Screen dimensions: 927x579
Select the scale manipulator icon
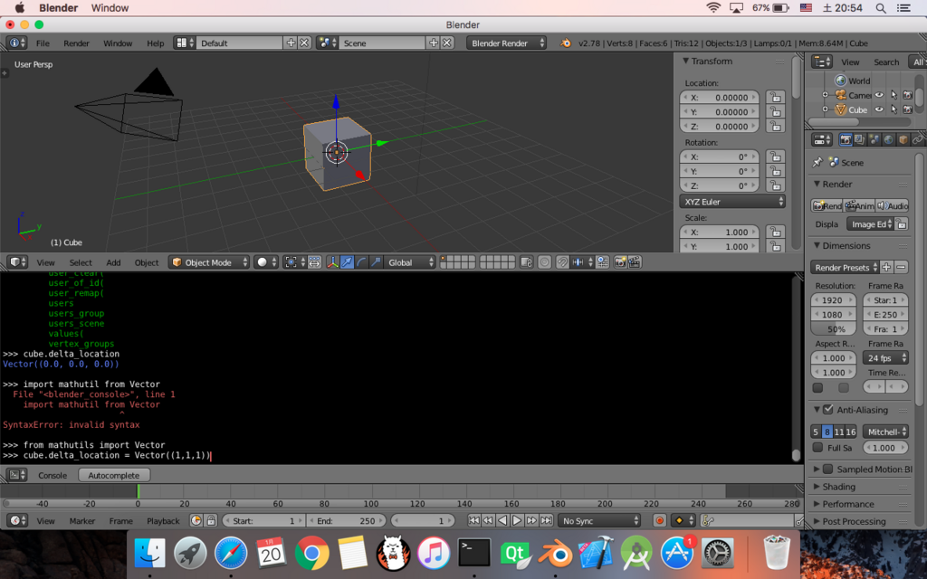pos(376,262)
